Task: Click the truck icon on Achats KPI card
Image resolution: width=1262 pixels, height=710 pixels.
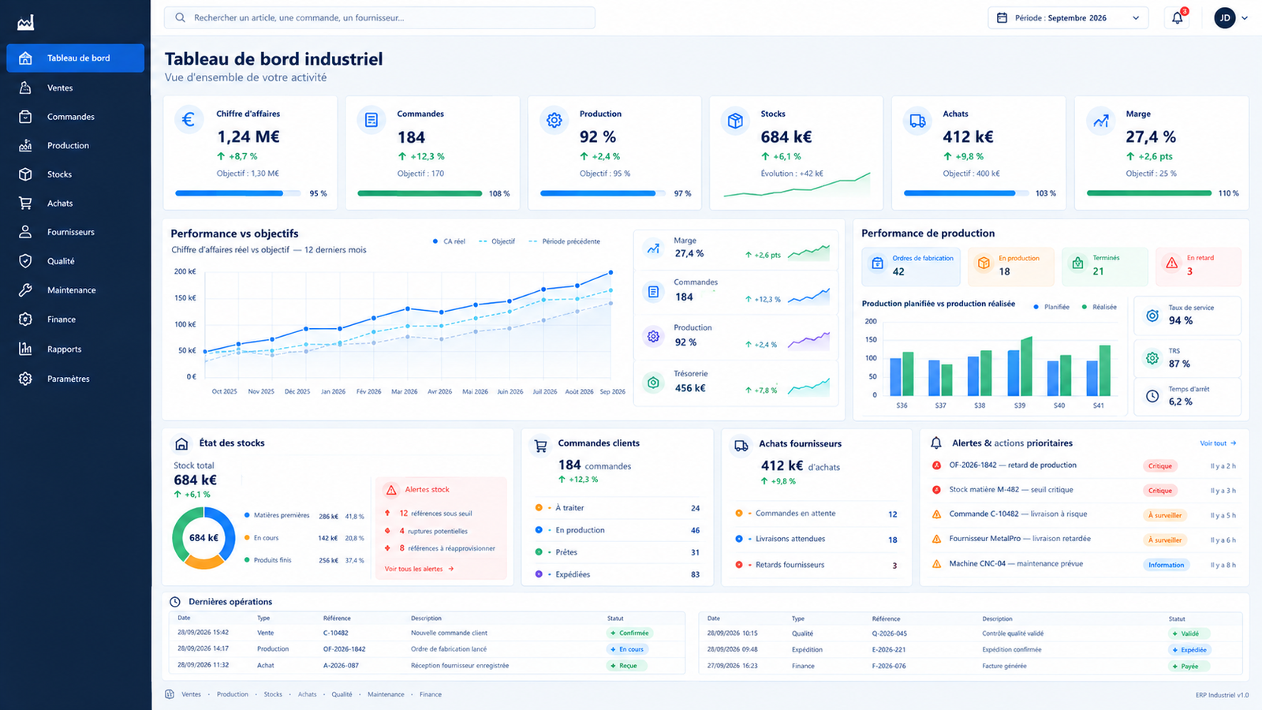Action: point(917,120)
